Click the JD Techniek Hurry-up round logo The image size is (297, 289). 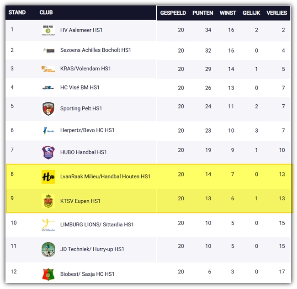pos(48,249)
